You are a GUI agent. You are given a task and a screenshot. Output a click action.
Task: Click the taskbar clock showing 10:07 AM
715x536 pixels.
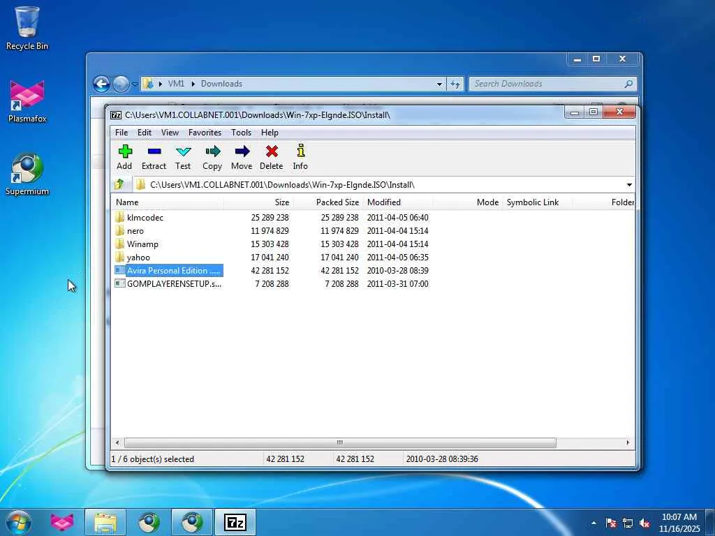pos(679,523)
